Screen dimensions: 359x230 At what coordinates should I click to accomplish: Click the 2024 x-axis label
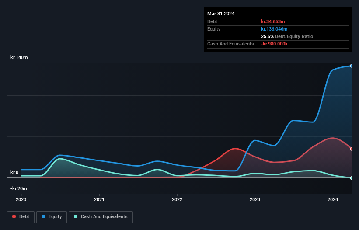pos(333,199)
